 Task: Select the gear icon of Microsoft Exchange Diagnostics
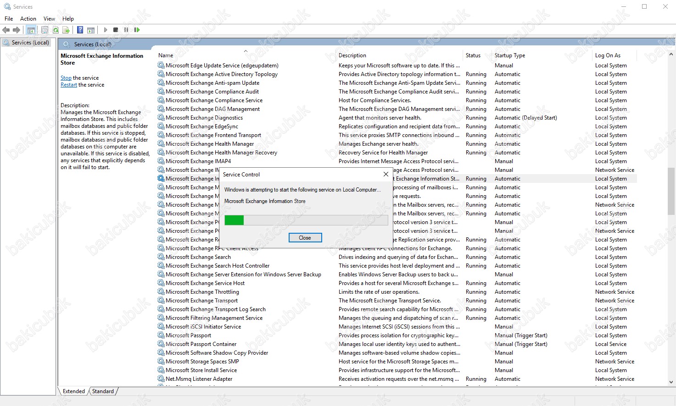pyautogui.click(x=161, y=118)
